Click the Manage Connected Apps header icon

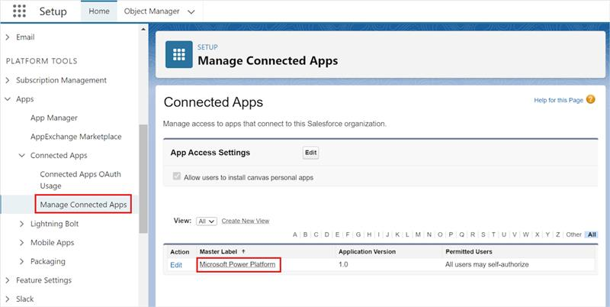(x=179, y=54)
